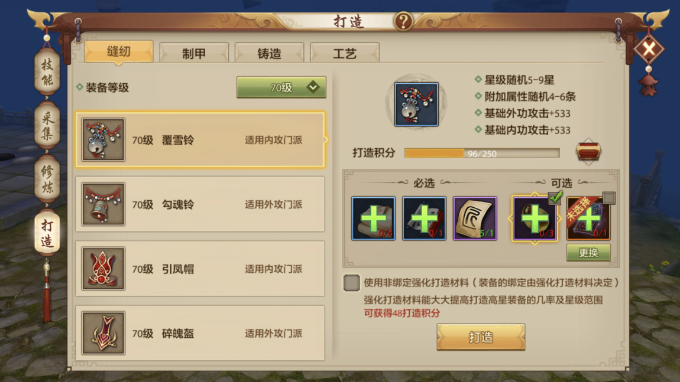Click the treasure chest reward icon
The width and height of the screenshot is (680, 382).
pos(588,152)
